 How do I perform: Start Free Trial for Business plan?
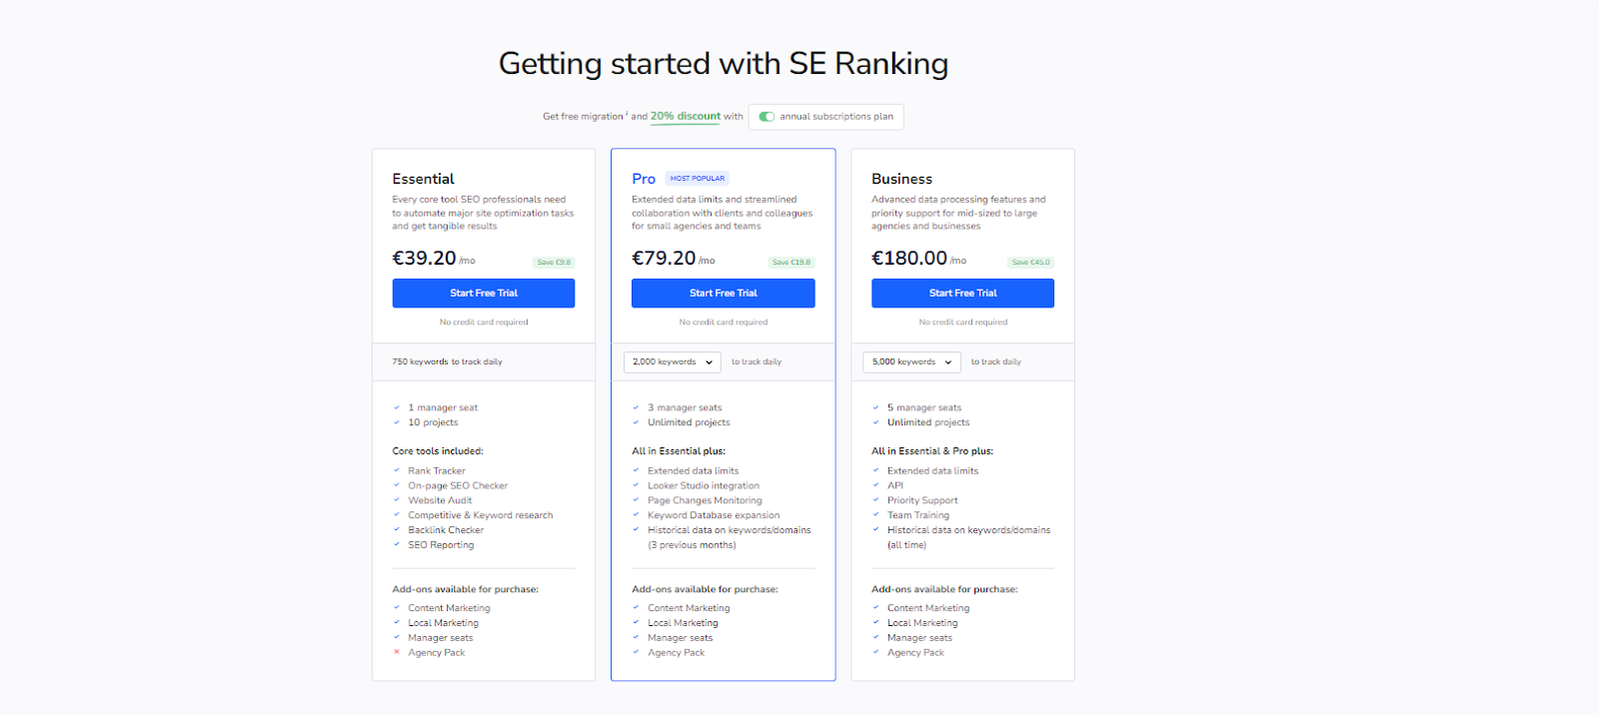pos(962,294)
